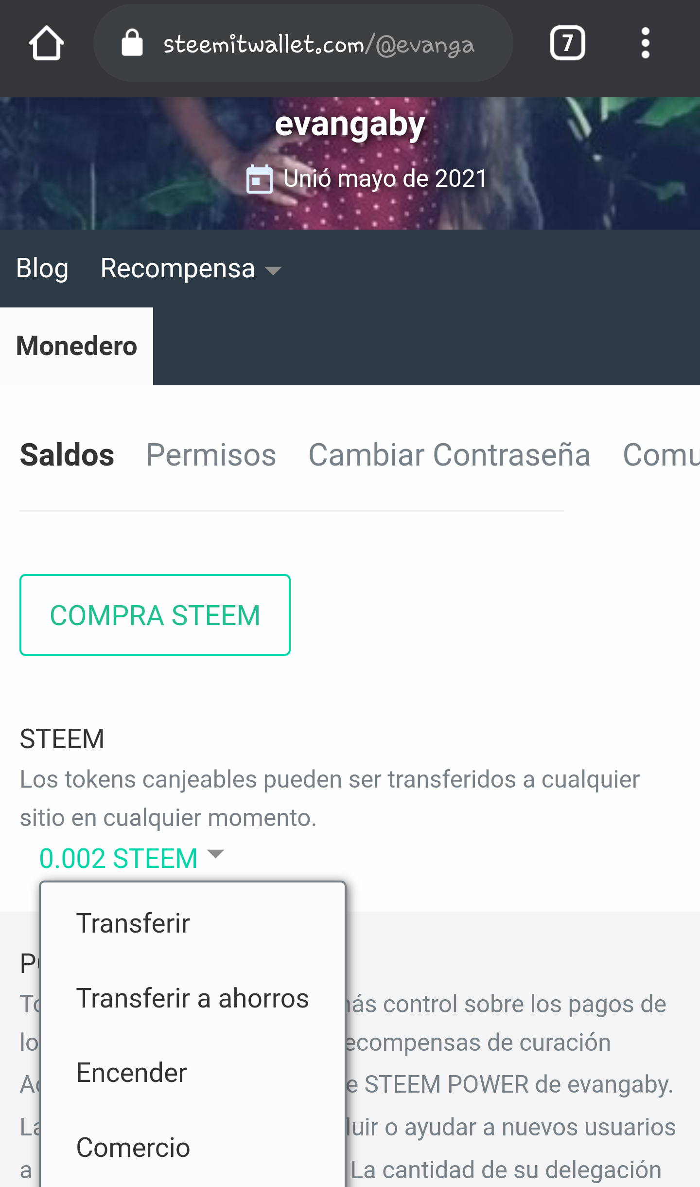Screen dimensions: 700x1187
Task: Open the Blog tab
Action: coord(42,268)
